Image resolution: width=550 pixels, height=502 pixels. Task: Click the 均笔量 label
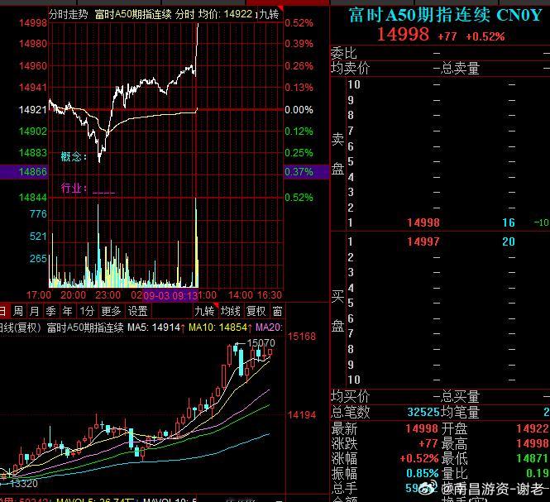[x=460, y=412]
